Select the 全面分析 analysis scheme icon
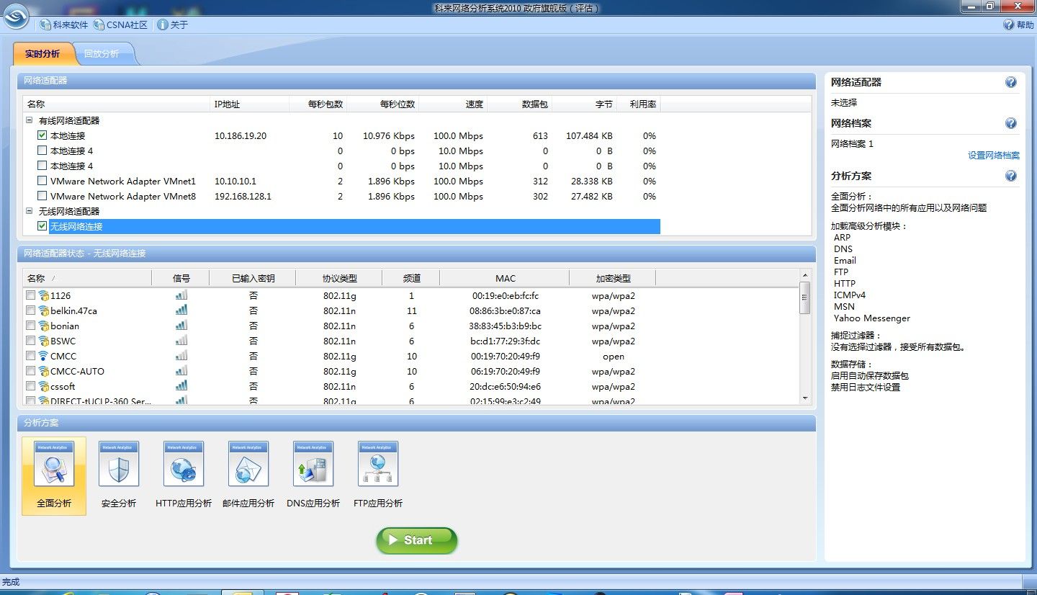 click(54, 465)
